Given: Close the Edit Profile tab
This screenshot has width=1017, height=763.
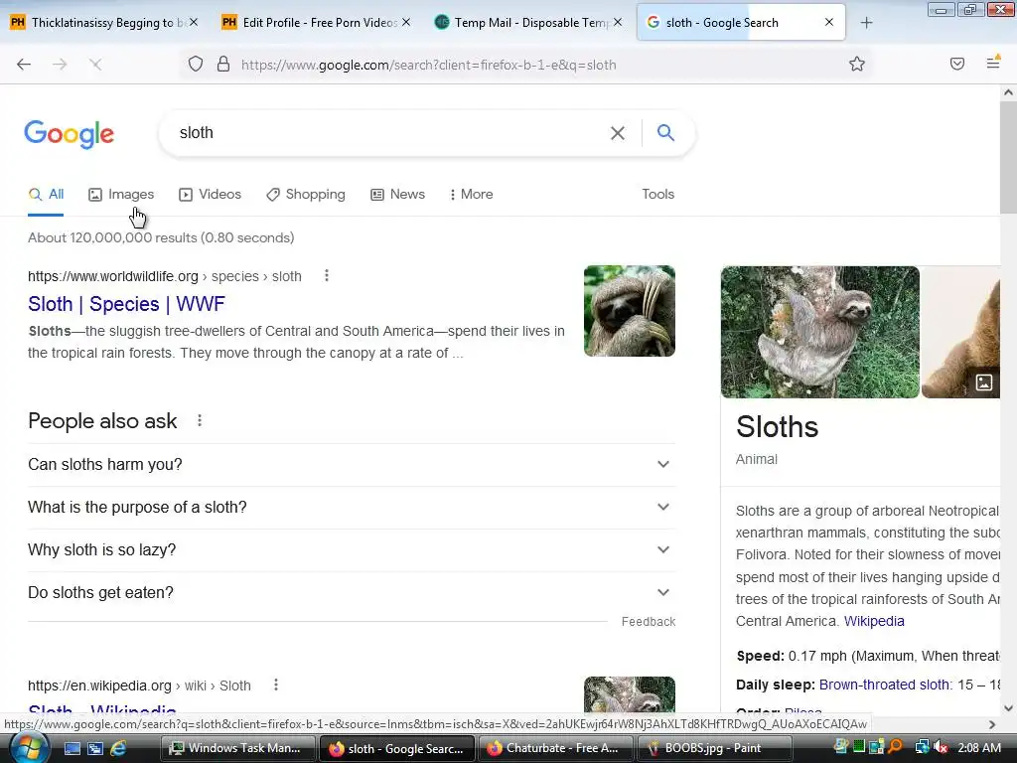Looking at the screenshot, I should (x=406, y=22).
